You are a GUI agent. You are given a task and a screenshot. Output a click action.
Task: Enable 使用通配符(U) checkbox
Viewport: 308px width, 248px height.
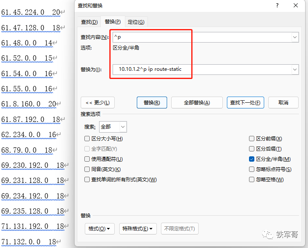(x=87, y=159)
